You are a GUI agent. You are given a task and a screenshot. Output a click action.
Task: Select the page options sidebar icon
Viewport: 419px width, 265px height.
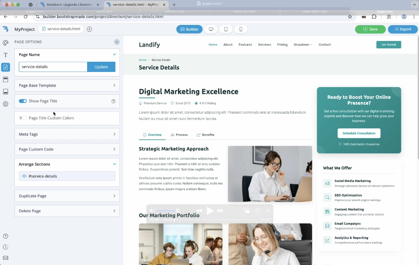(5, 67)
